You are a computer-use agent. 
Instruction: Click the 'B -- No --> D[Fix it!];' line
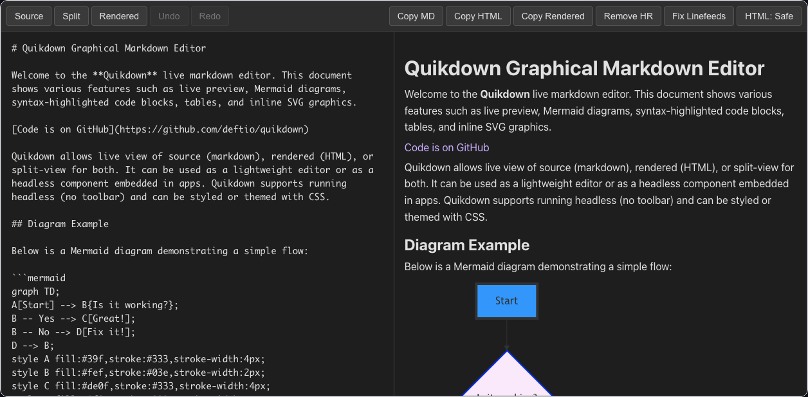pyautogui.click(x=73, y=332)
